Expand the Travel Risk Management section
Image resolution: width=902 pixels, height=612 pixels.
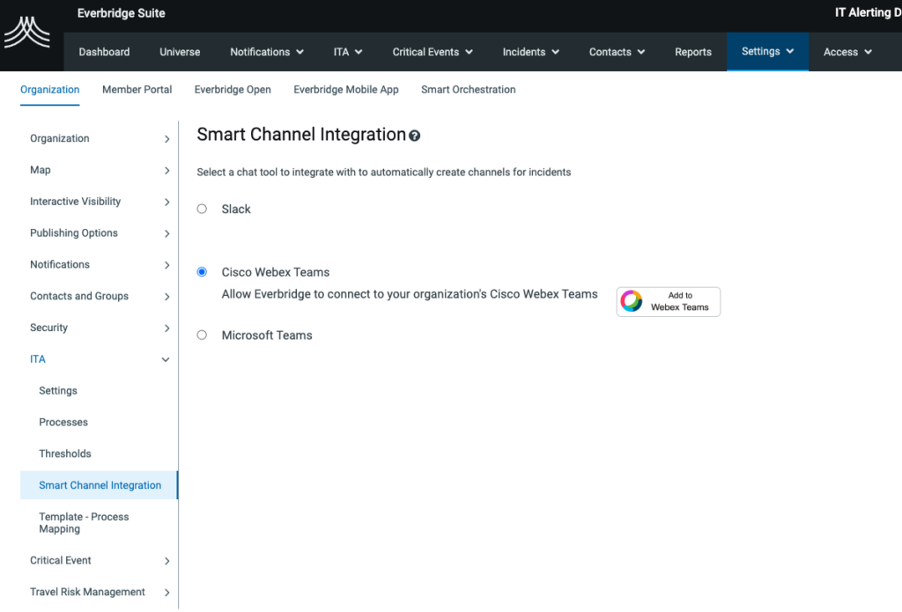point(100,592)
